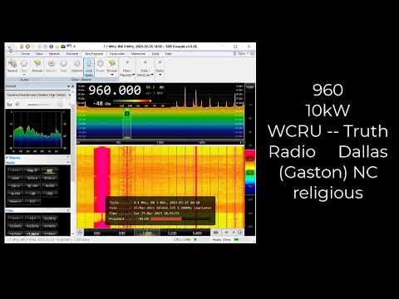This screenshot has width=399, height=299.
Task: Open the Style menu at ribbon right
Action: (x=243, y=53)
